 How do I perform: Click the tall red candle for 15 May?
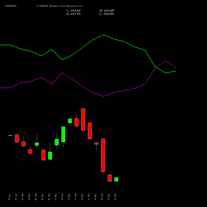(83, 120)
